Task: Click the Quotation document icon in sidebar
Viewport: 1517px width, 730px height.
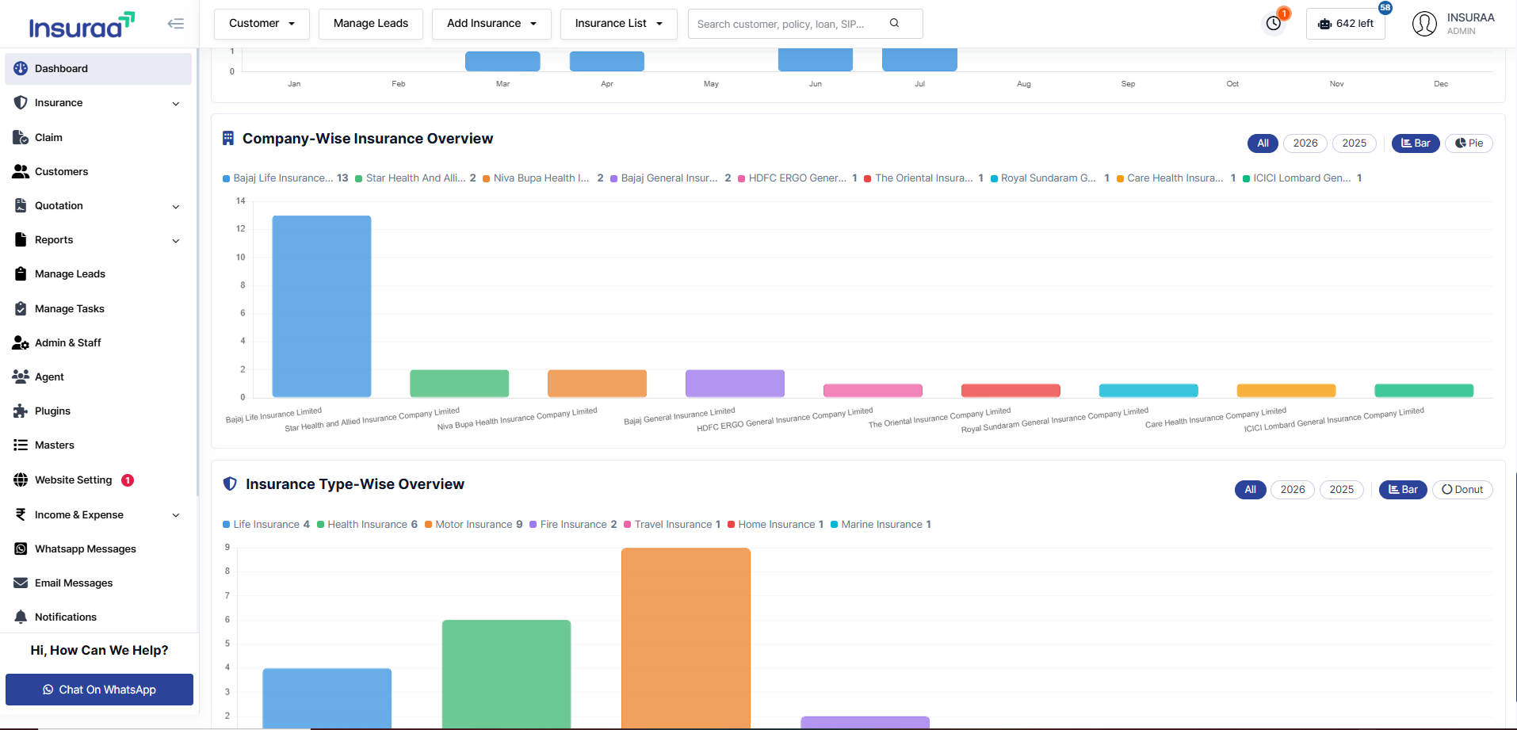Action: pyautogui.click(x=21, y=205)
